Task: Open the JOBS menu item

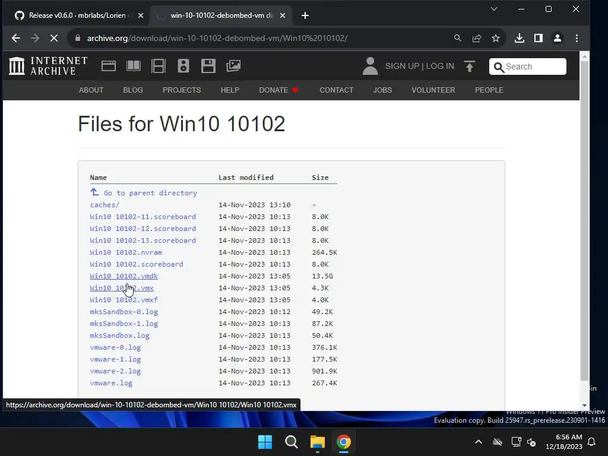Action: point(383,90)
